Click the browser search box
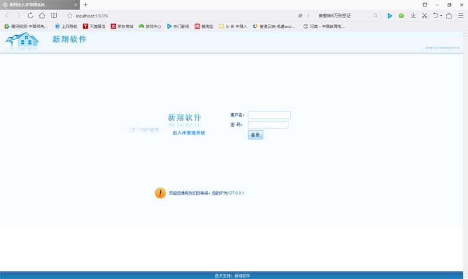The width and height of the screenshot is (468, 279). (343, 16)
